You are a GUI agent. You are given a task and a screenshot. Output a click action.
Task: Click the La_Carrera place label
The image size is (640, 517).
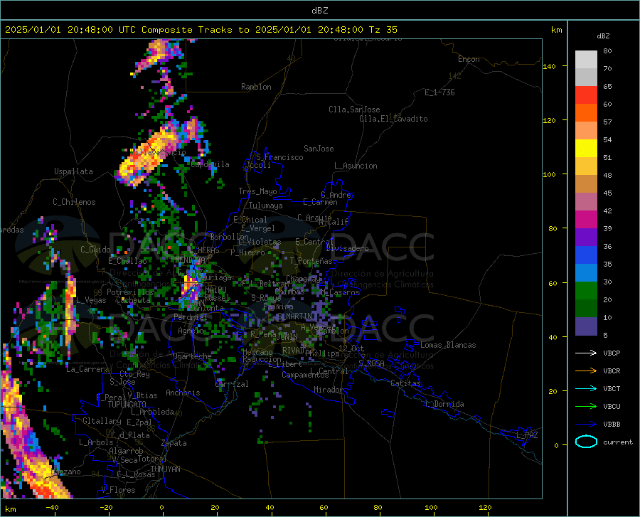click(x=87, y=369)
